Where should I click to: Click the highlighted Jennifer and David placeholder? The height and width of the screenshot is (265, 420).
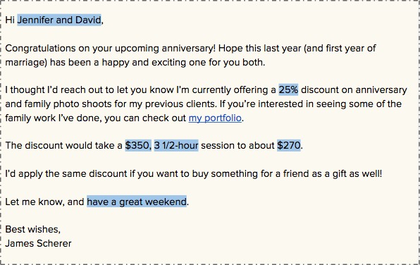click(59, 20)
